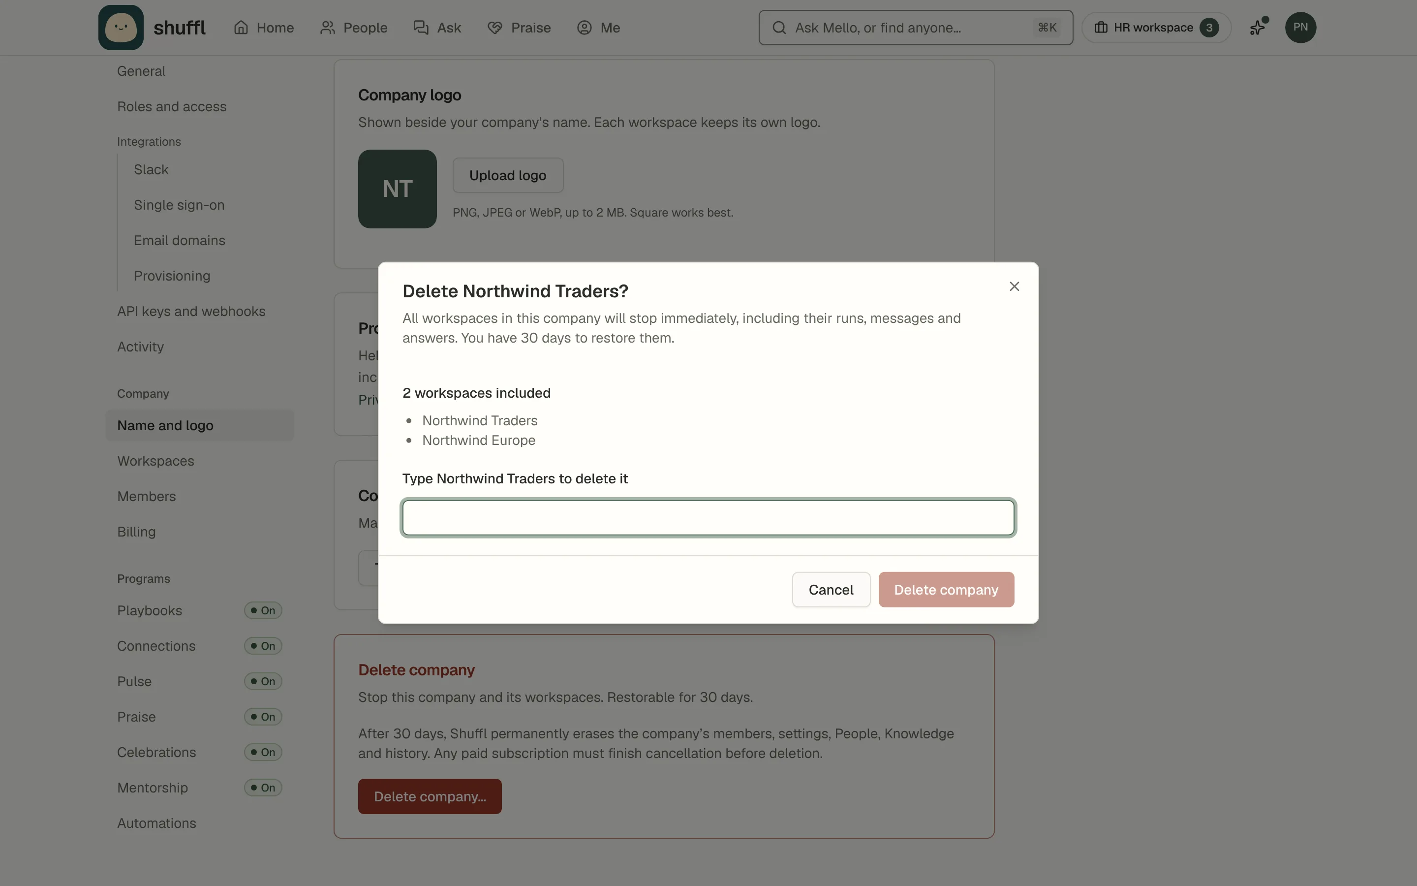Close the delete dialog with the X icon
This screenshot has width=1417, height=886.
[1014, 286]
